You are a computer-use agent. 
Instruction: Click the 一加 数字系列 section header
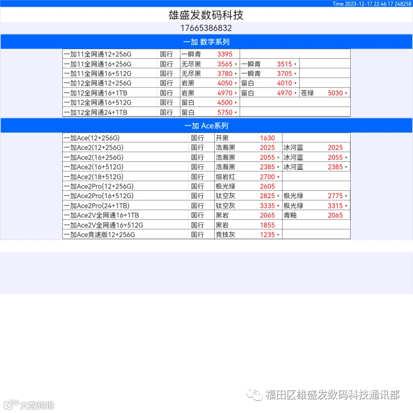206,42
